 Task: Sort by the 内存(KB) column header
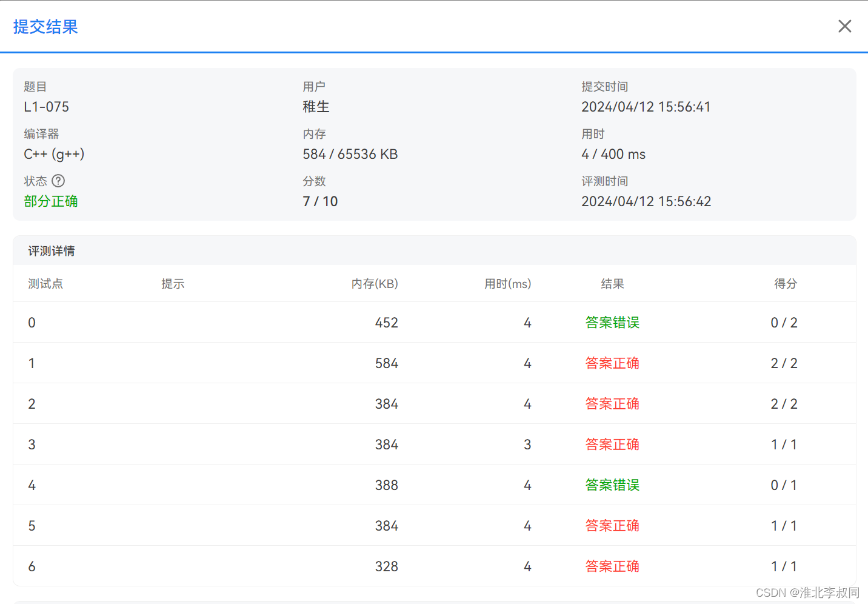pyautogui.click(x=375, y=283)
